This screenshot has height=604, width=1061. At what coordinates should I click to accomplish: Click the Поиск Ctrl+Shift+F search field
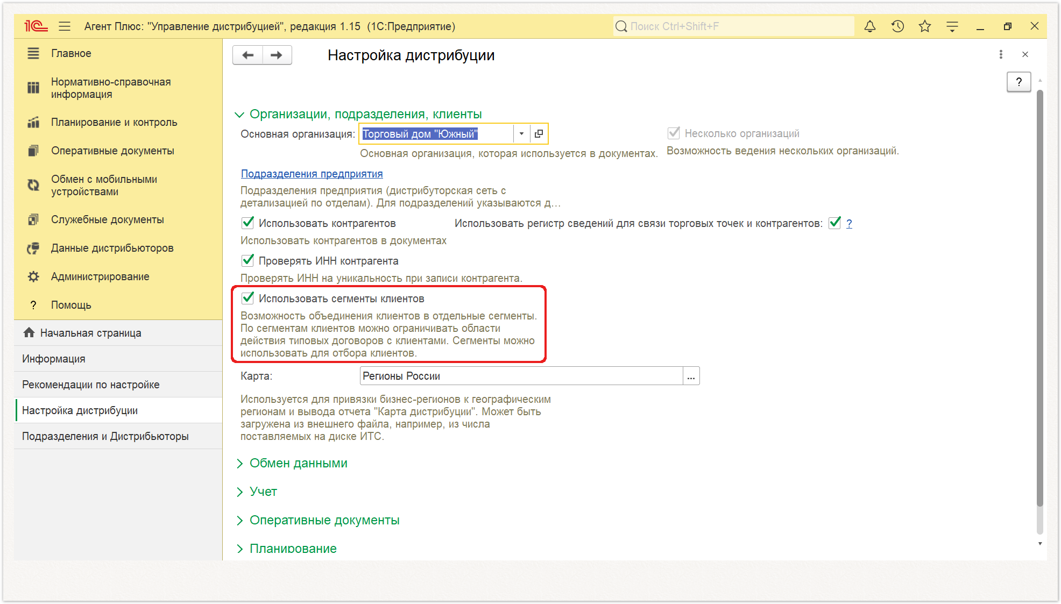click(x=733, y=26)
